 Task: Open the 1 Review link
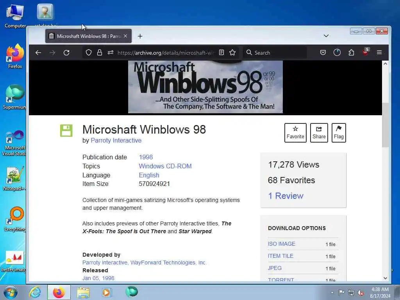coord(286,196)
